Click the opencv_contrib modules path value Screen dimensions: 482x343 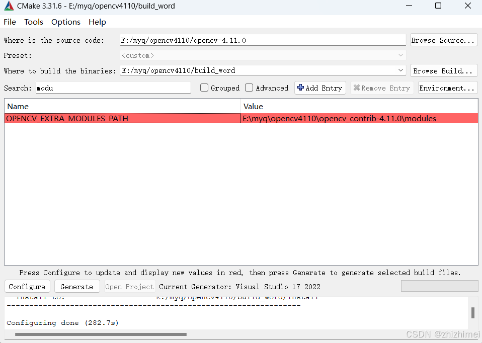(x=359, y=118)
